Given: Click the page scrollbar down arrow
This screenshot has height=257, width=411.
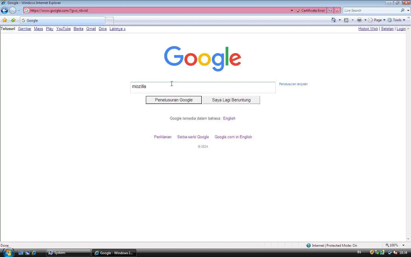Looking at the screenshot, I should (x=408, y=239).
